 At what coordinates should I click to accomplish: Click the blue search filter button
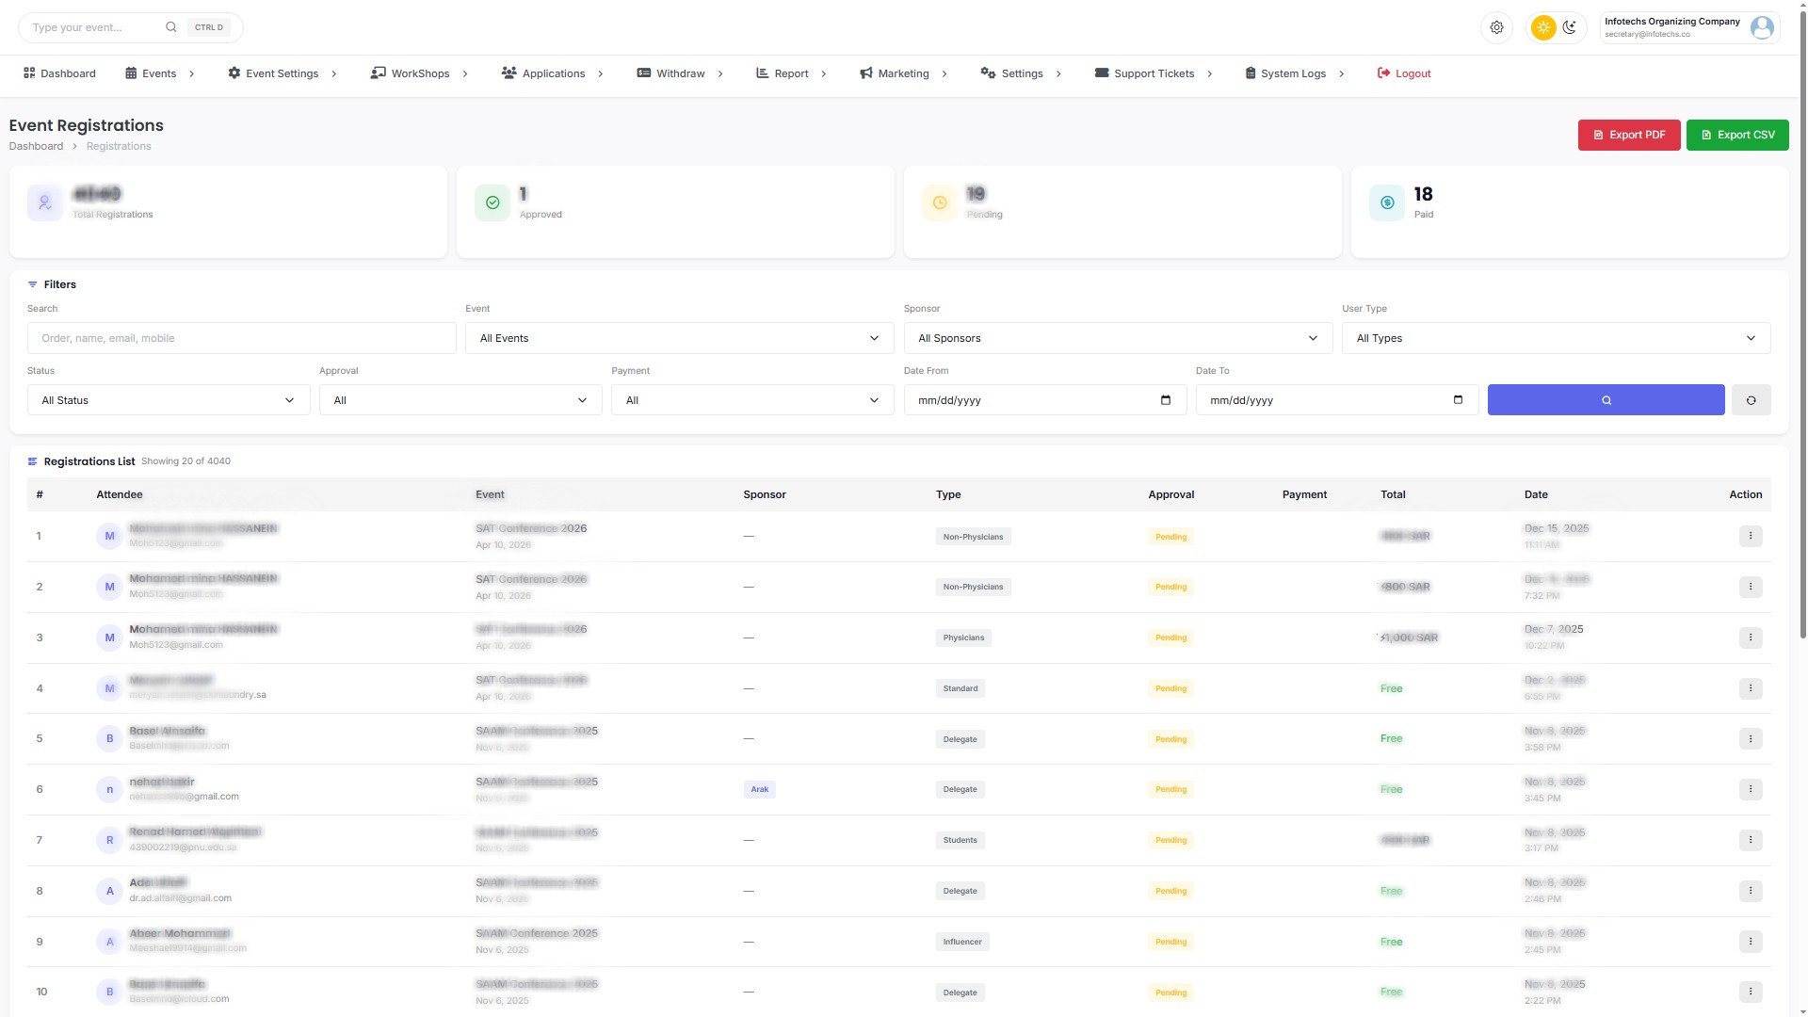[x=1606, y=400]
